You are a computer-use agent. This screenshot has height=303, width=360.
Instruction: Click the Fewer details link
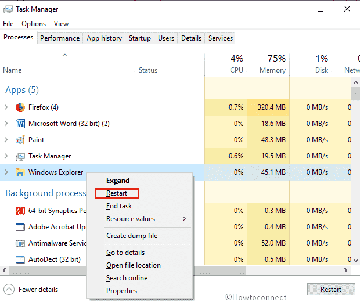(x=38, y=290)
